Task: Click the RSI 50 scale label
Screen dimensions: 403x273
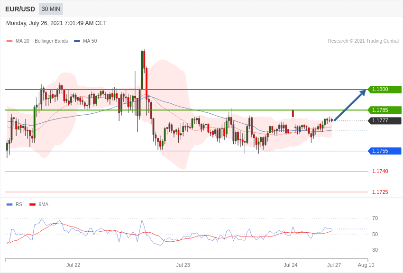Action: tap(375, 234)
